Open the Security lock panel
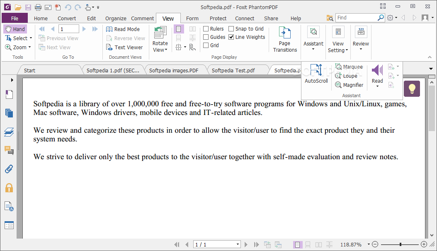437x251 pixels. 9,188
